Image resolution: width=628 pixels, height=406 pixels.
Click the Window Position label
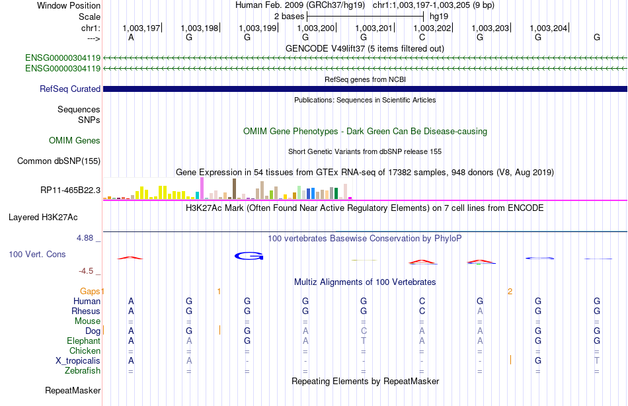tap(69, 5)
